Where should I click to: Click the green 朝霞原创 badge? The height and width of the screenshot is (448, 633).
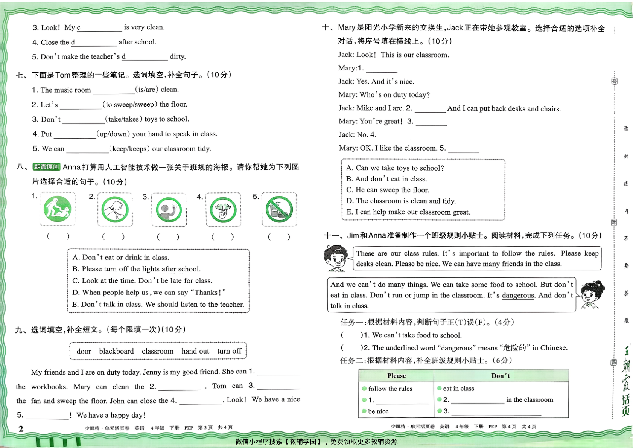46,167
